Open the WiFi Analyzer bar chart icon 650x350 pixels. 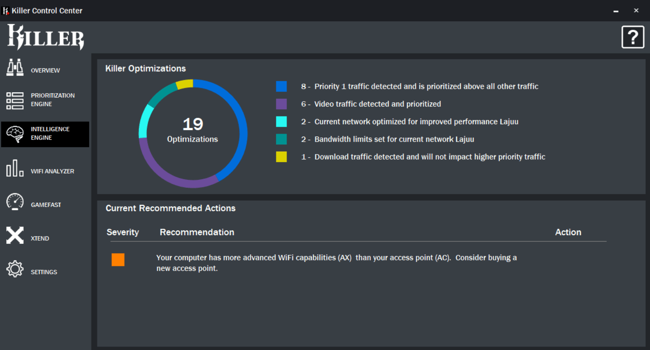point(15,168)
